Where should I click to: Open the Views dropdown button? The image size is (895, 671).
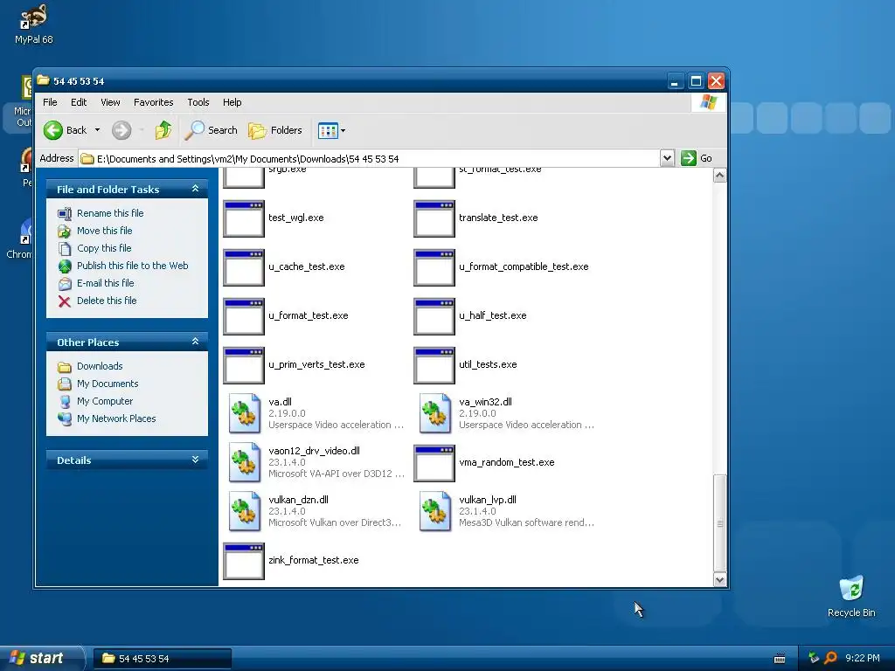coord(331,131)
